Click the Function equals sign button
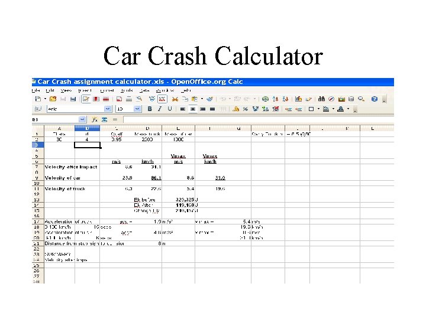This screenshot has width=426, height=319. (115, 119)
